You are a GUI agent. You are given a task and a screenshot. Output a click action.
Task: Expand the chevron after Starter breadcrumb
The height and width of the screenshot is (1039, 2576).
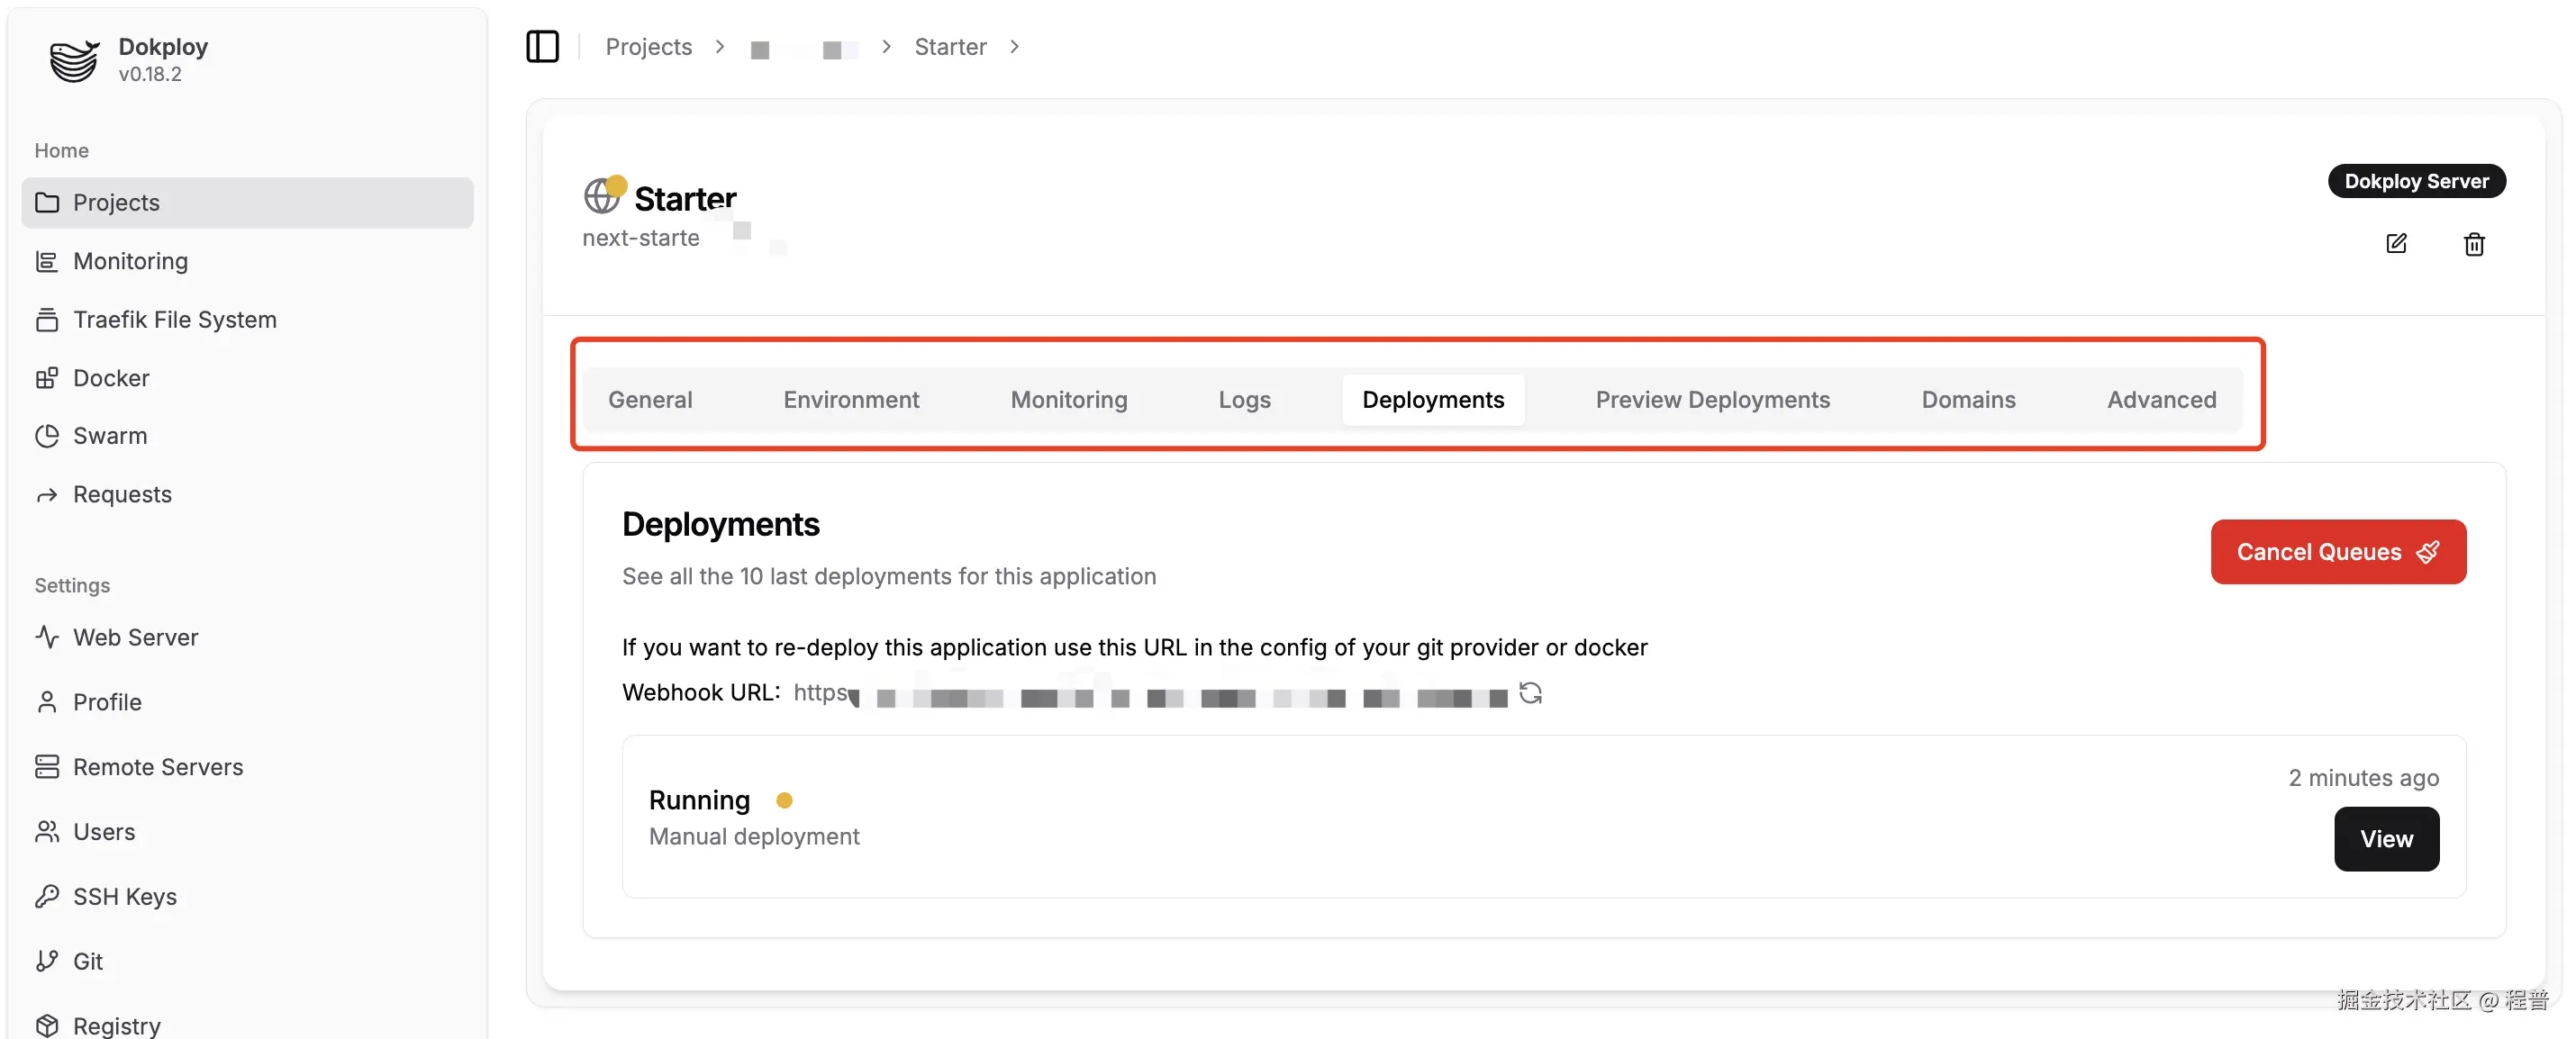click(x=1014, y=46)
